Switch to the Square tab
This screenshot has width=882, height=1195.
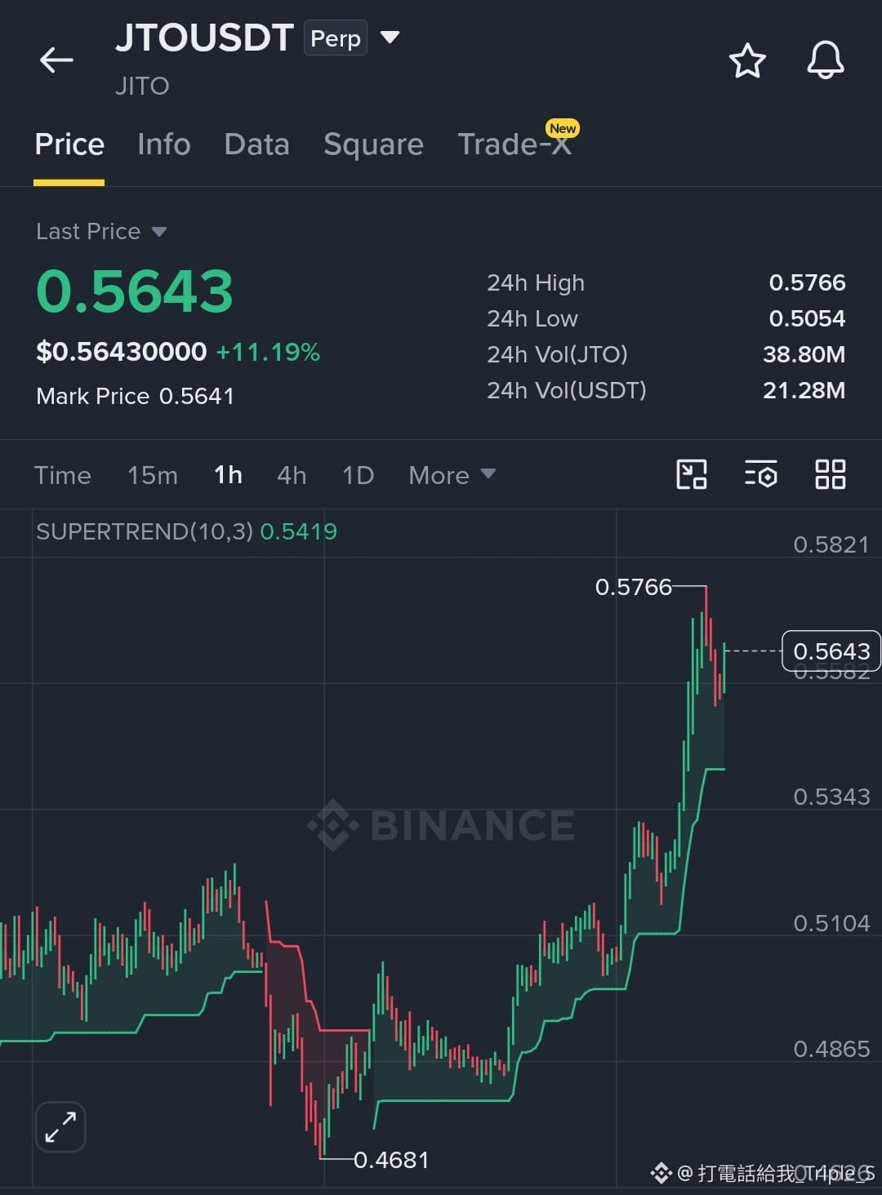[373, 144]
